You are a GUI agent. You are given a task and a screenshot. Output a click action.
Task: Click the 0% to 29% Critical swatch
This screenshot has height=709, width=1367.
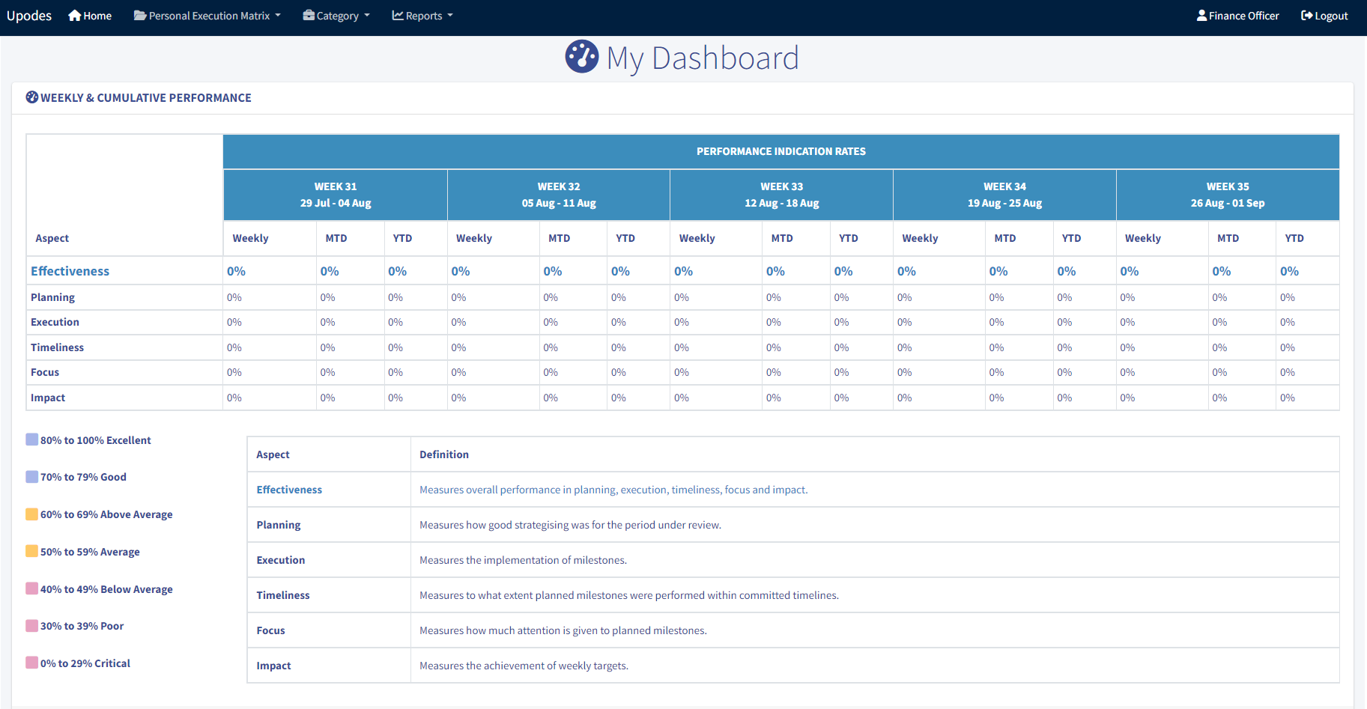coord(32,663)
